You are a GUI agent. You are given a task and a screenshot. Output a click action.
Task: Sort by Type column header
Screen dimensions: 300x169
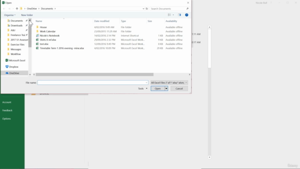click(x=123, y=21)
